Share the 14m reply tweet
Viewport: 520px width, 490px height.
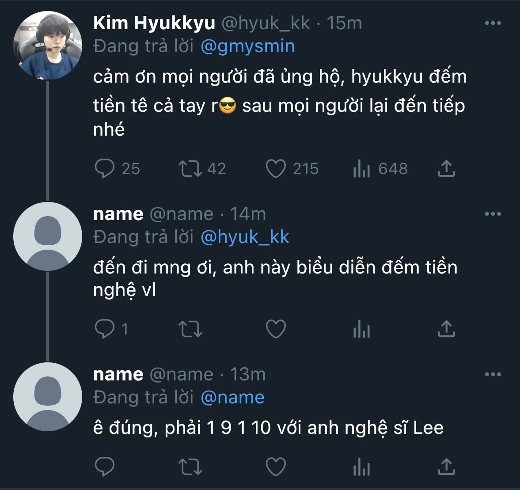[x=446, y=329]
